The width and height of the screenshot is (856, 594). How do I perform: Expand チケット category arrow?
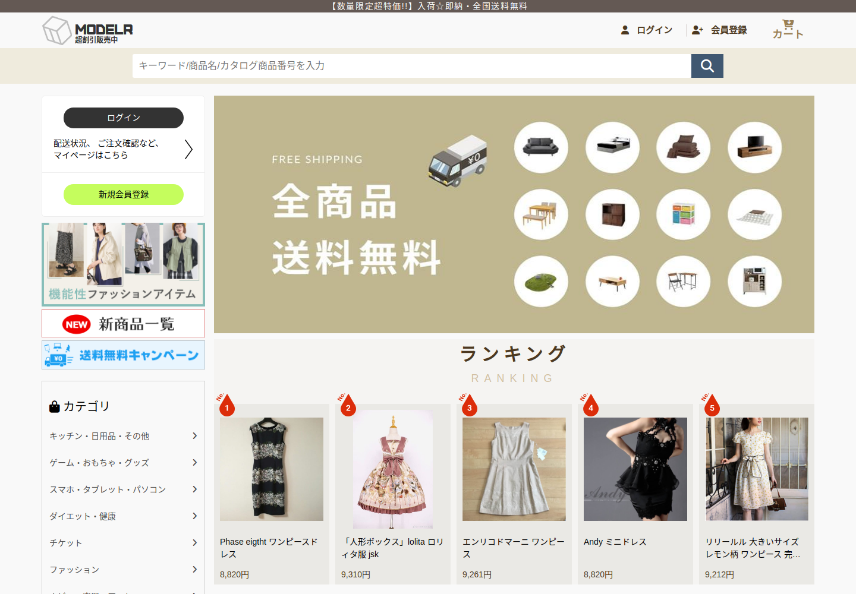(194, 543)
